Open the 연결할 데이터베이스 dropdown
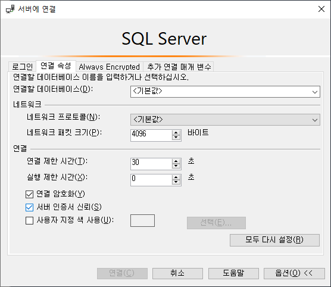The image size is (331, 287). coord(225,92)
